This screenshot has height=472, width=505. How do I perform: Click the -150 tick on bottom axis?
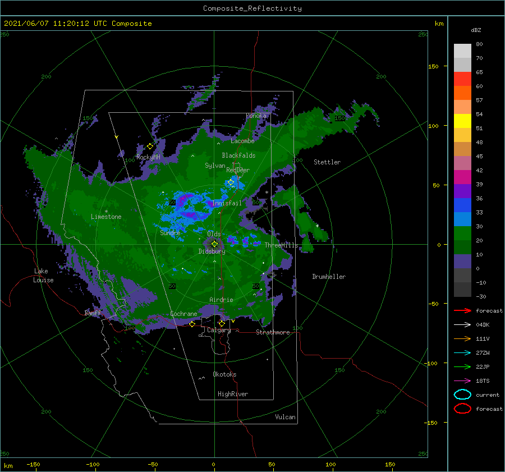pyautogui.click(x=34, y=464)
